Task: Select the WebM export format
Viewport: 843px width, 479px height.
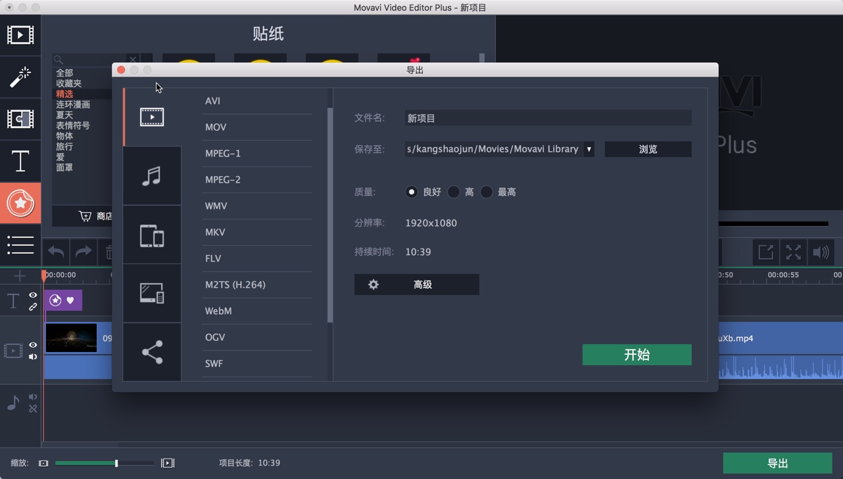Action: pyautogui.click(x=218, y=311)
